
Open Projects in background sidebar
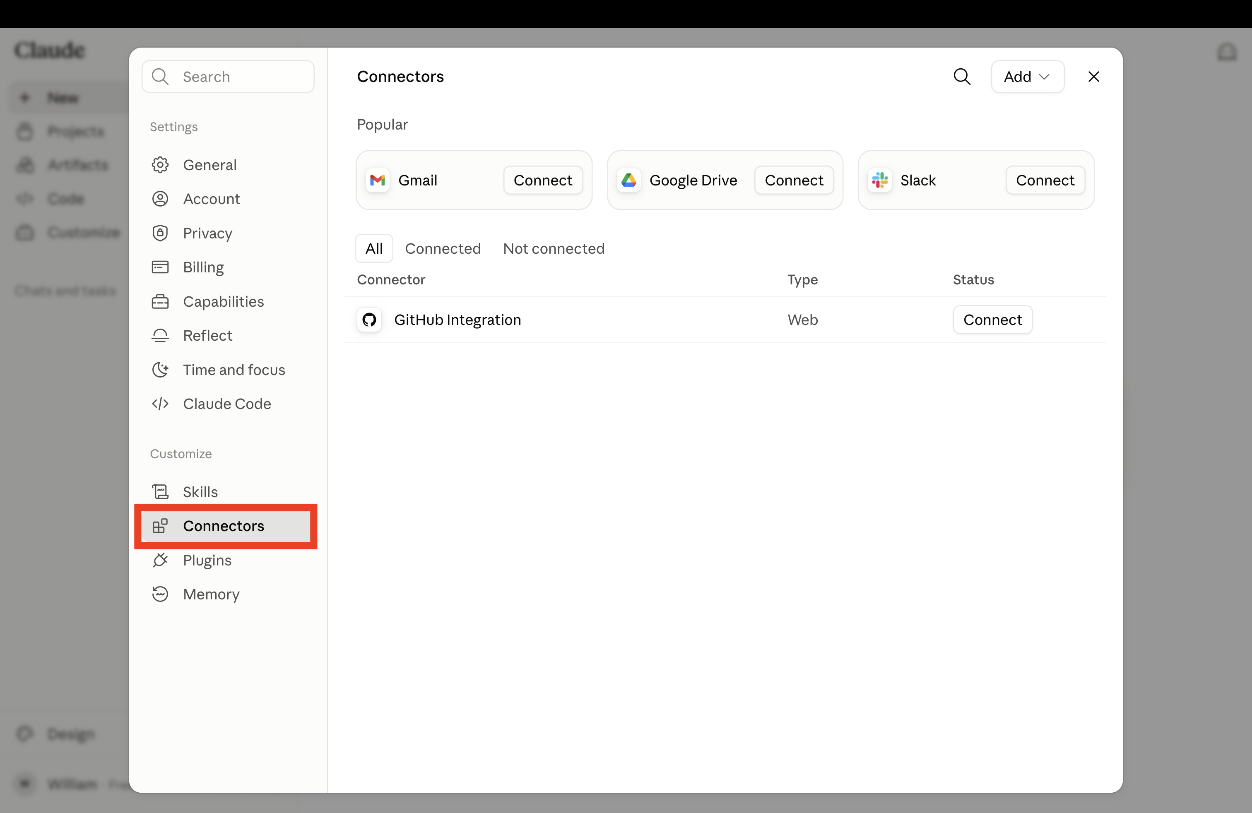coord(68,132)
